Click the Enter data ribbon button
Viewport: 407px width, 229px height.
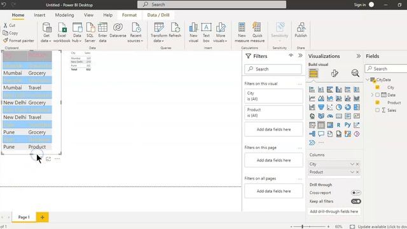click(x=102, y=32)
